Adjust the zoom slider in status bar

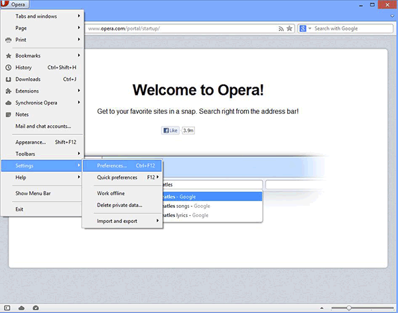pyautogui.click(x=350, y=308)
